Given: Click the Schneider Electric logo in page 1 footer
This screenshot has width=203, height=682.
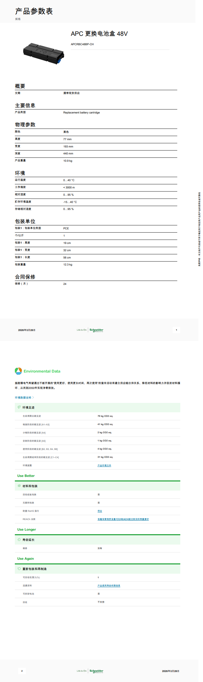Looking at the screenshot, I should (96, 330).
